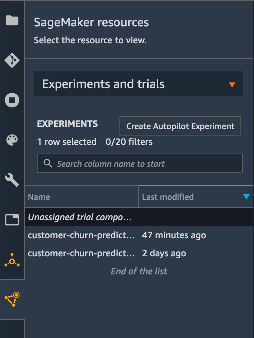Open the Commands palette icon
The height and width of the screenshot is (338, 254).
[x=12, y=140]
